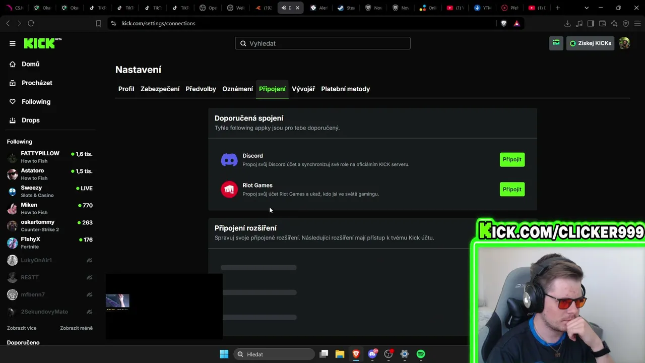
Task: Open the user profile avatar menu
Action: pyautogui.click(x=624, y=43)
